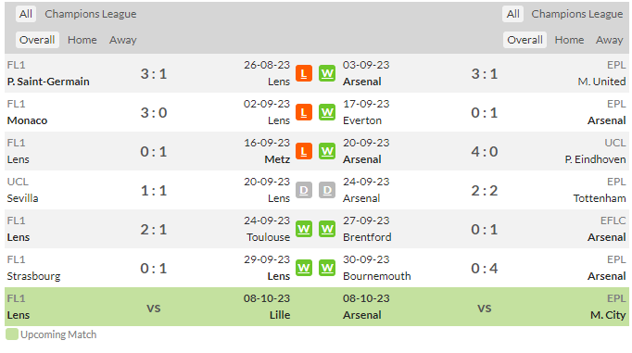This screenshot has height=353, width=632.
Task: Click the L badge for PSG vs Lens match
Action: pos(304,73)
